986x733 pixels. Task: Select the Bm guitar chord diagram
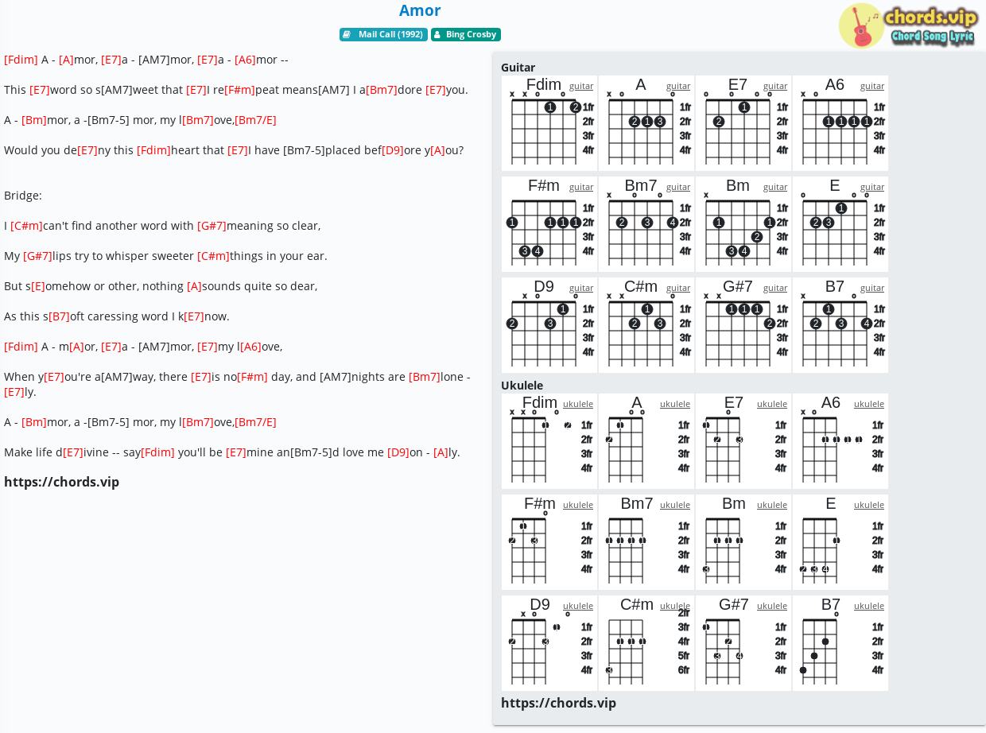coord(743,224)
